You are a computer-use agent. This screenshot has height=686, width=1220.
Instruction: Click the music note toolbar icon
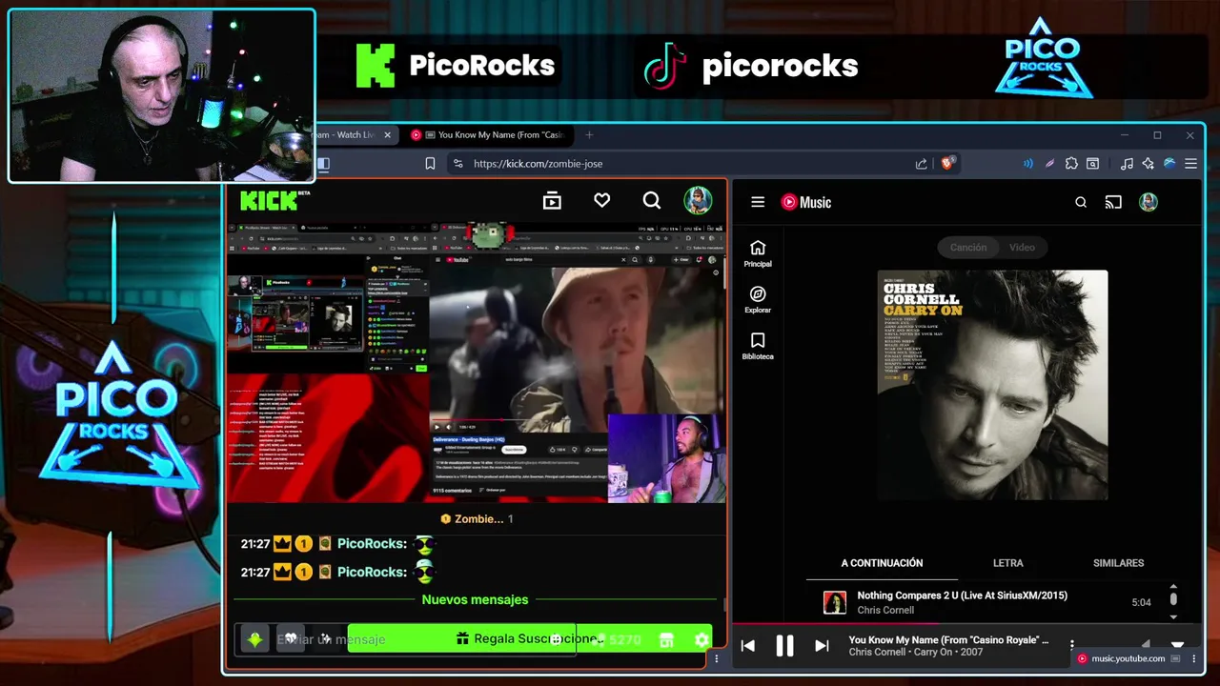(1127, 164)
